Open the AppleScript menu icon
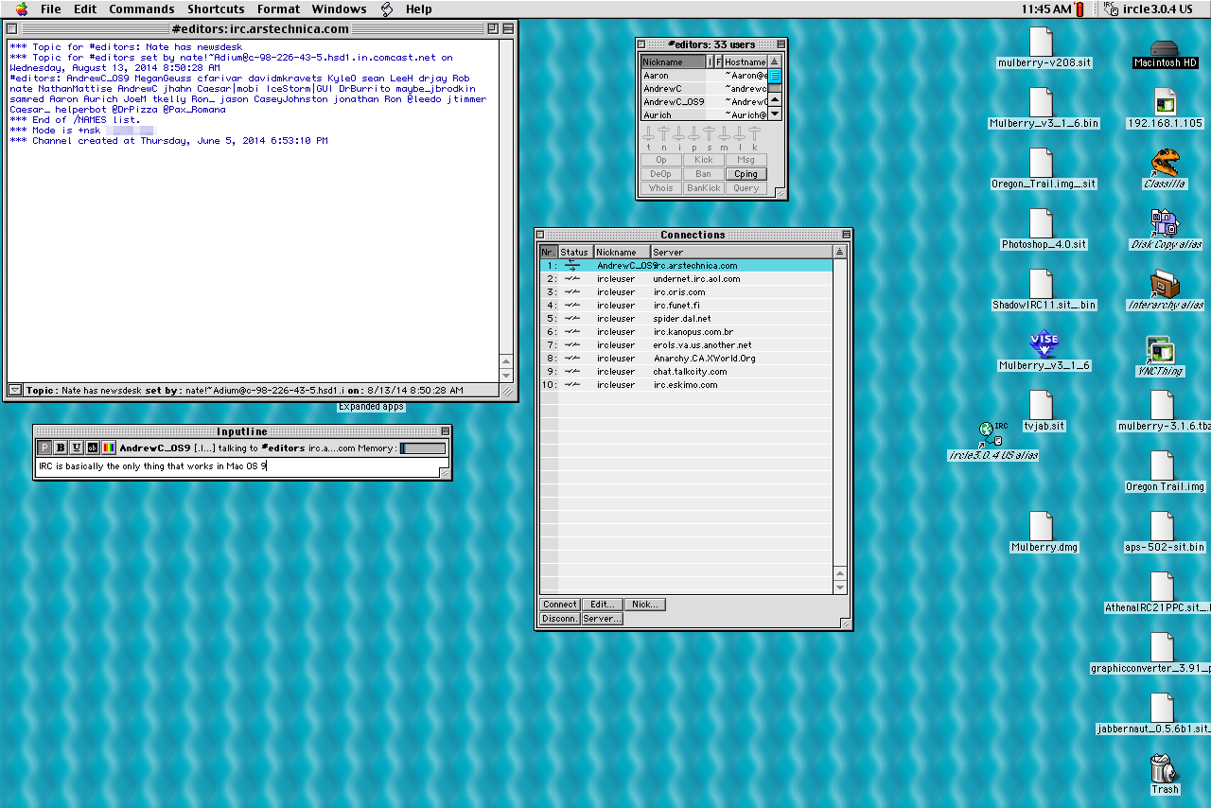Screen dimensions: 1211x808 click(x=387, y=9)
